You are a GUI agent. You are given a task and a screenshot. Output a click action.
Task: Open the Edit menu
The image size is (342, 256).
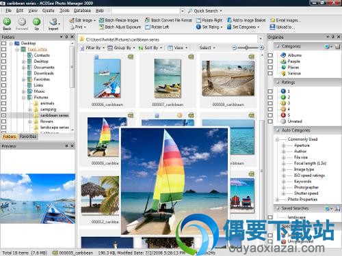pos(20,10)
